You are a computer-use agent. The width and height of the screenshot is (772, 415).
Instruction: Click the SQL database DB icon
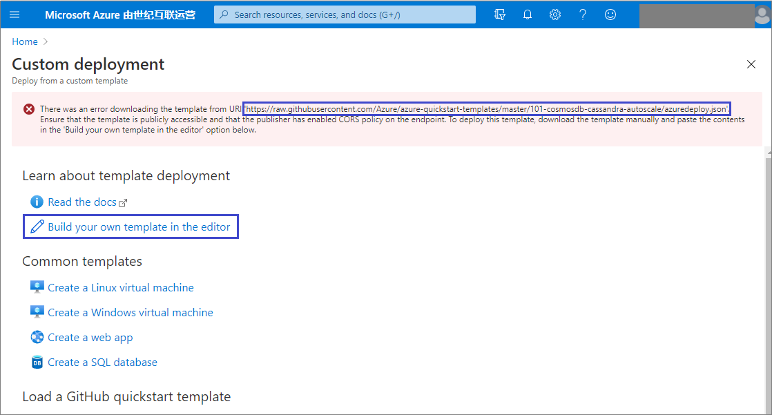click(x=37, y=363)
